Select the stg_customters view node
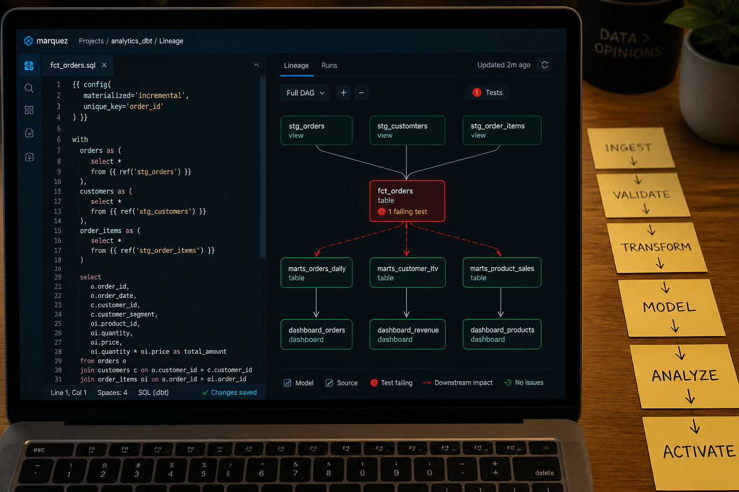This screenshot has height=492, width=739. (x=408, y=130)
